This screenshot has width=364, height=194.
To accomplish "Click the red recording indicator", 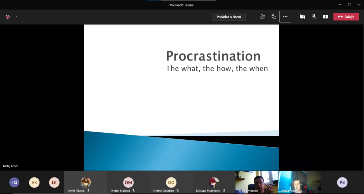I will click(x=8, y=17).
